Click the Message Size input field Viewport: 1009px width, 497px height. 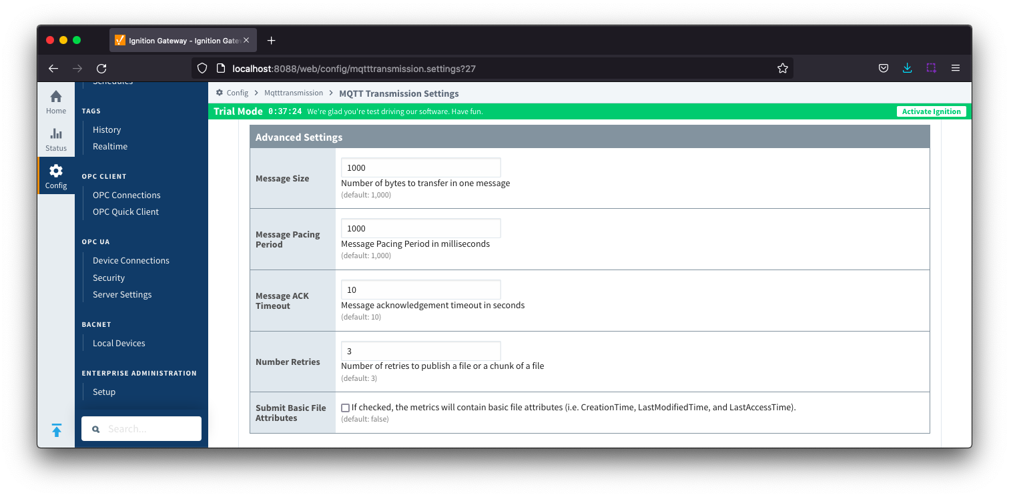click(x=420, y=167)
